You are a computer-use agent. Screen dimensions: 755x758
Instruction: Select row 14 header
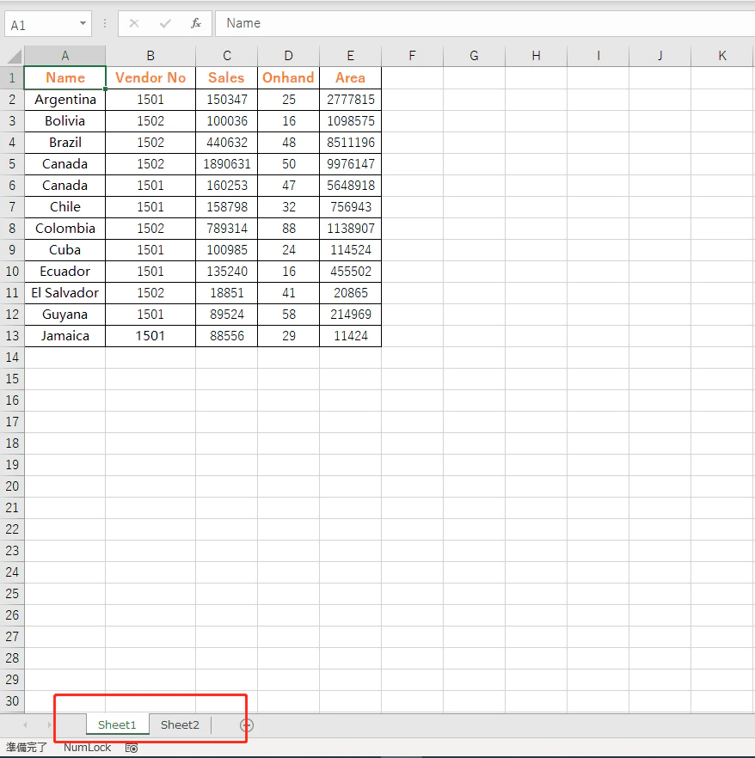12,358
